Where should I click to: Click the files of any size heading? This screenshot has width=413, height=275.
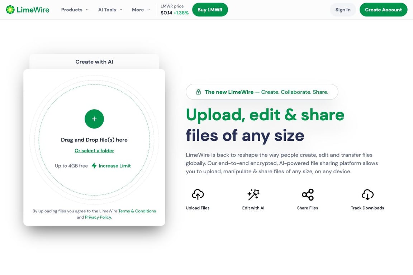[245, 136]
